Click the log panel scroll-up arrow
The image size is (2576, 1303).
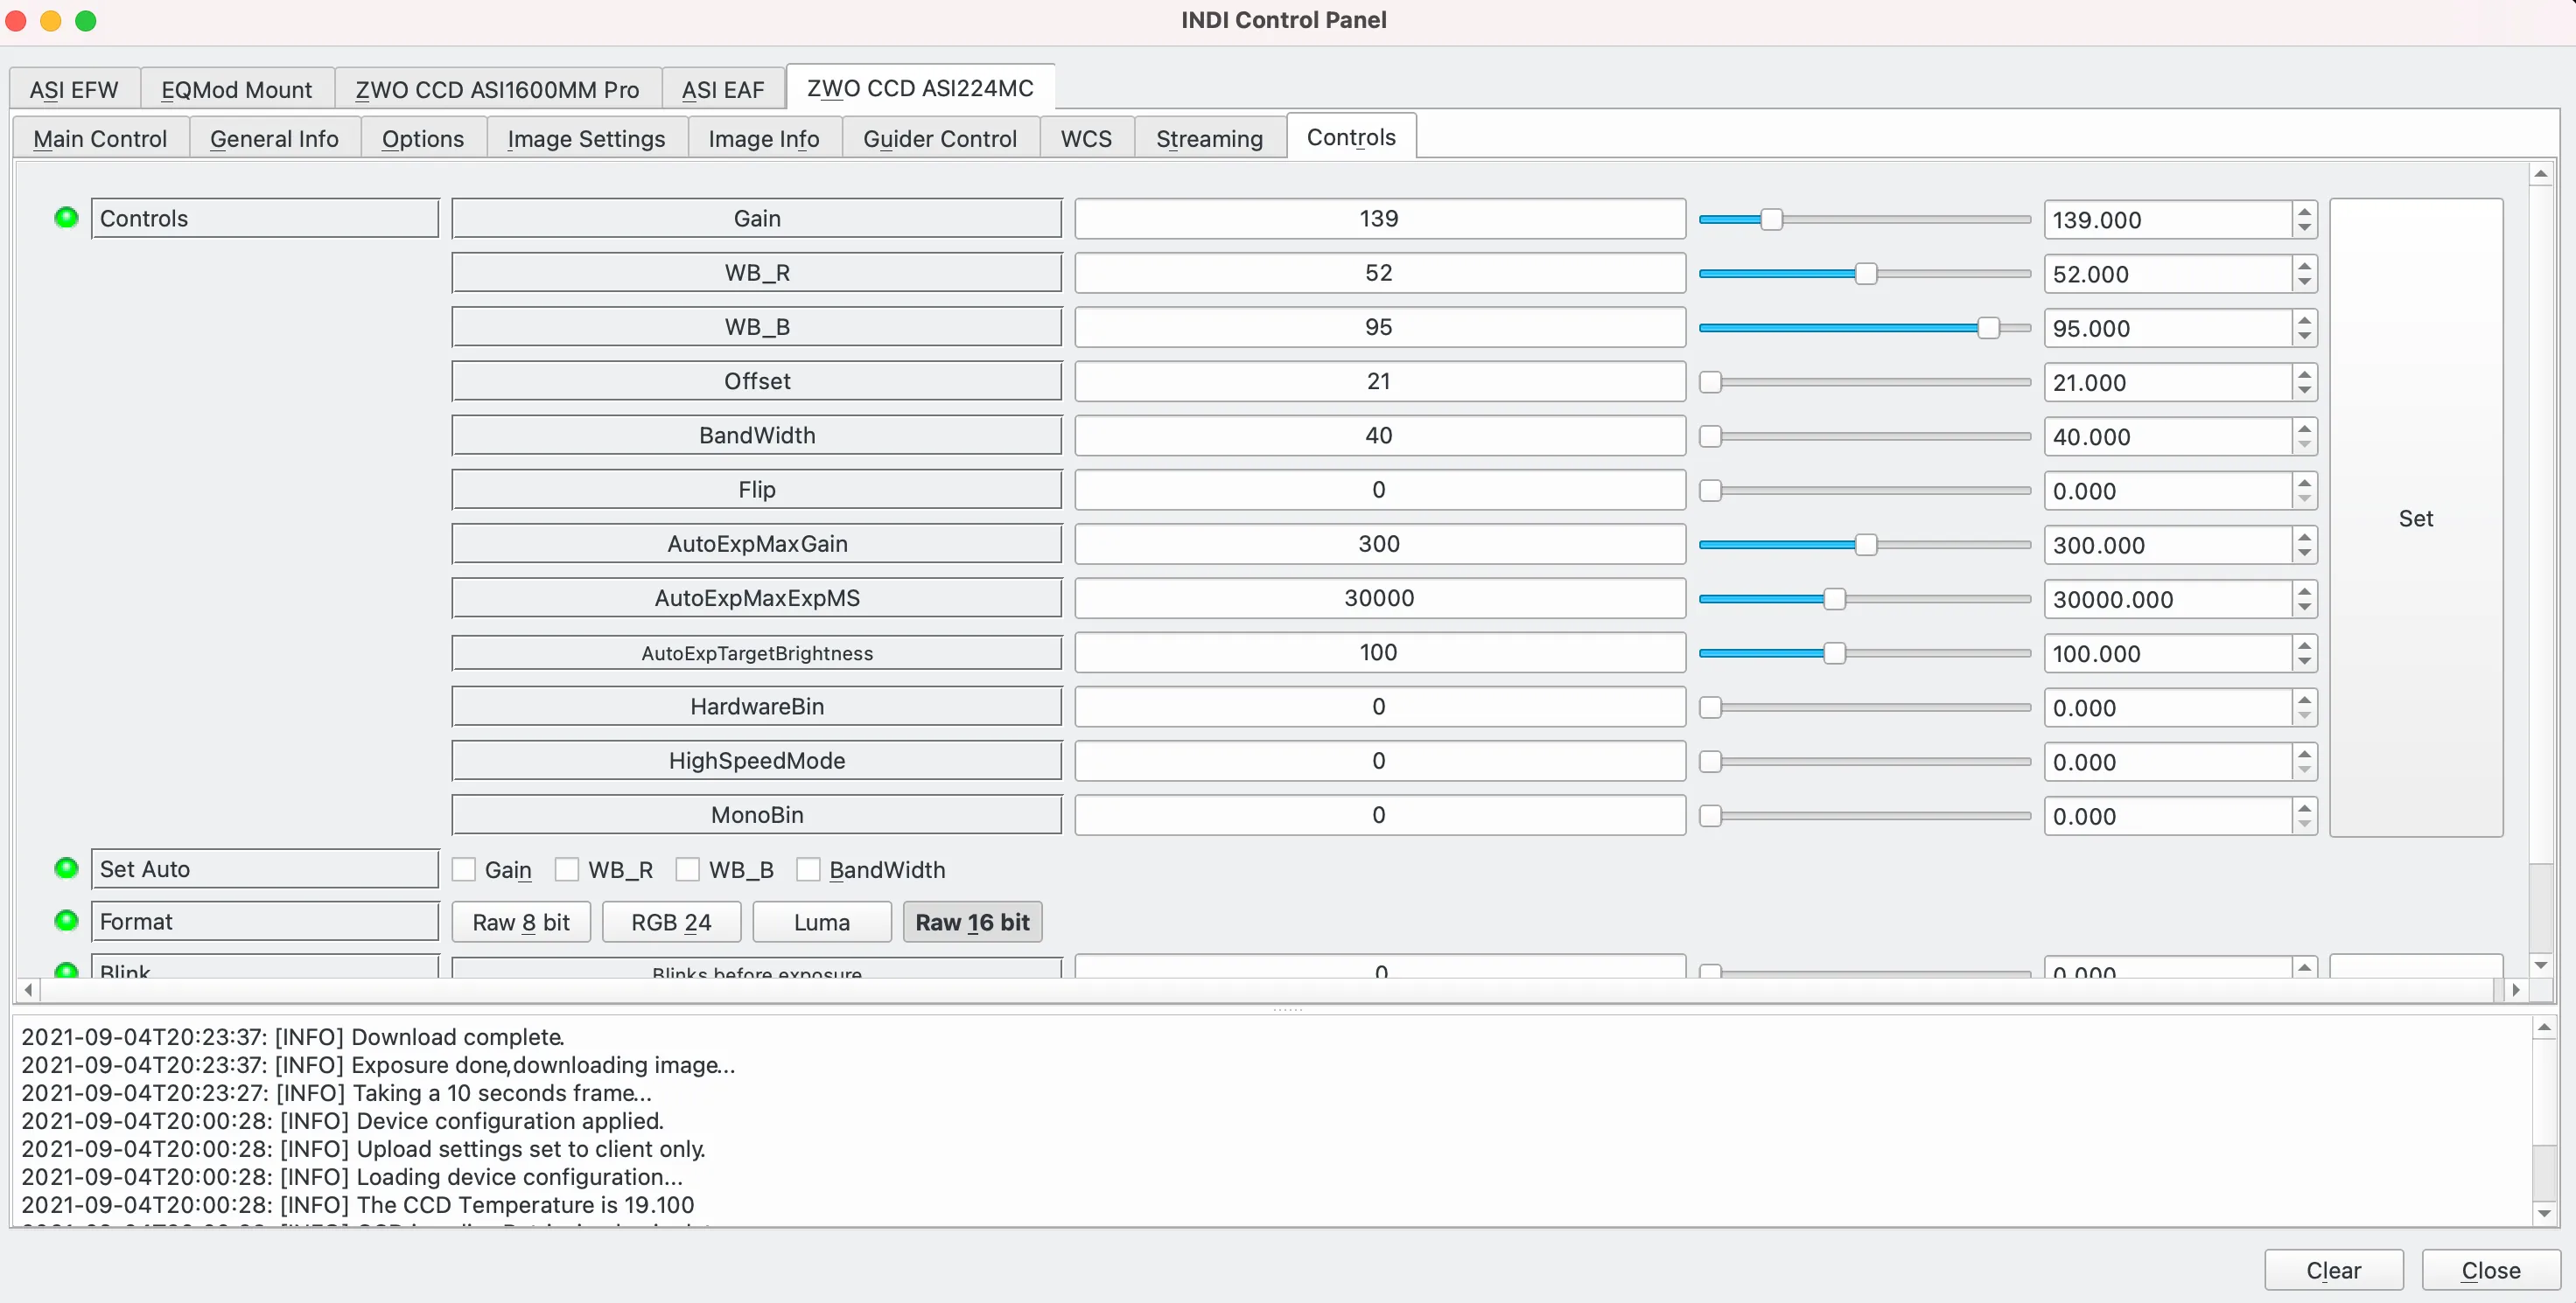(x=2544, y=1028)
